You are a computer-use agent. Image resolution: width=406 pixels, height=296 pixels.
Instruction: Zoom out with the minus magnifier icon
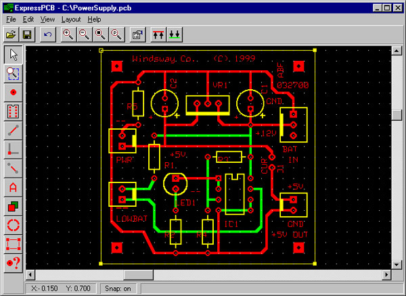[83, 34]
